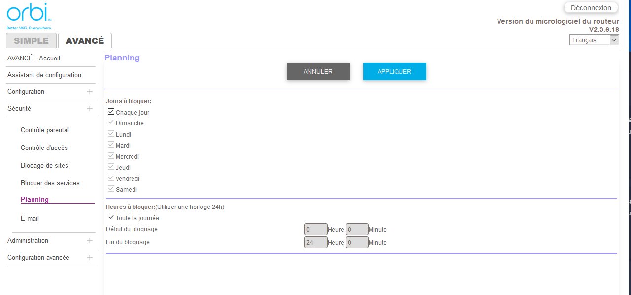Expand Configuration avancée plus icon
Viewport: 631px width, 295px height.
[90, 258]
